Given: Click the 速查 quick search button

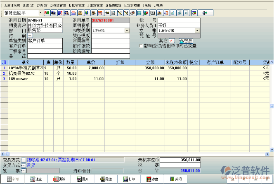Looking at the screenshot, I should click(x=35, y=179).
